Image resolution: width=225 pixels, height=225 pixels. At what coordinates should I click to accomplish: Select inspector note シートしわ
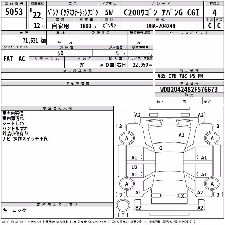pyautogui.click(x=13, y=123)
